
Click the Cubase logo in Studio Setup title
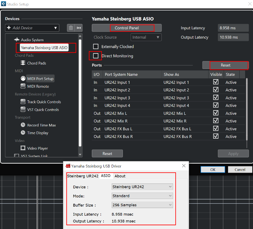click(3, 4)
